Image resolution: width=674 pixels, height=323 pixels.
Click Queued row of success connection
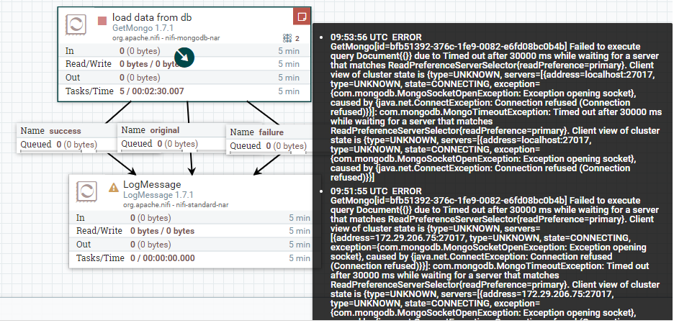click(x=68, y=145)
